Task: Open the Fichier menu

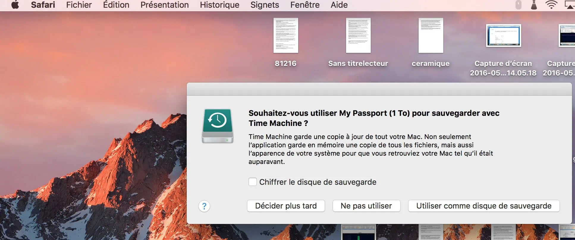Action: click(79, 5)
